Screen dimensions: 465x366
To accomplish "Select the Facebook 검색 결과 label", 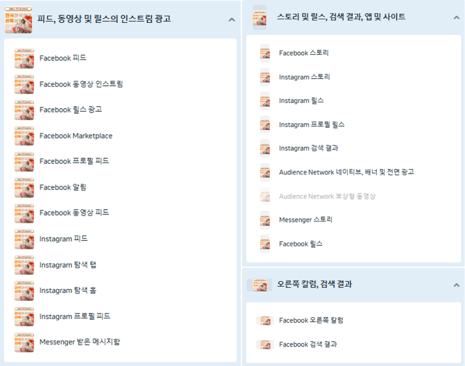I will pos(308,344).
